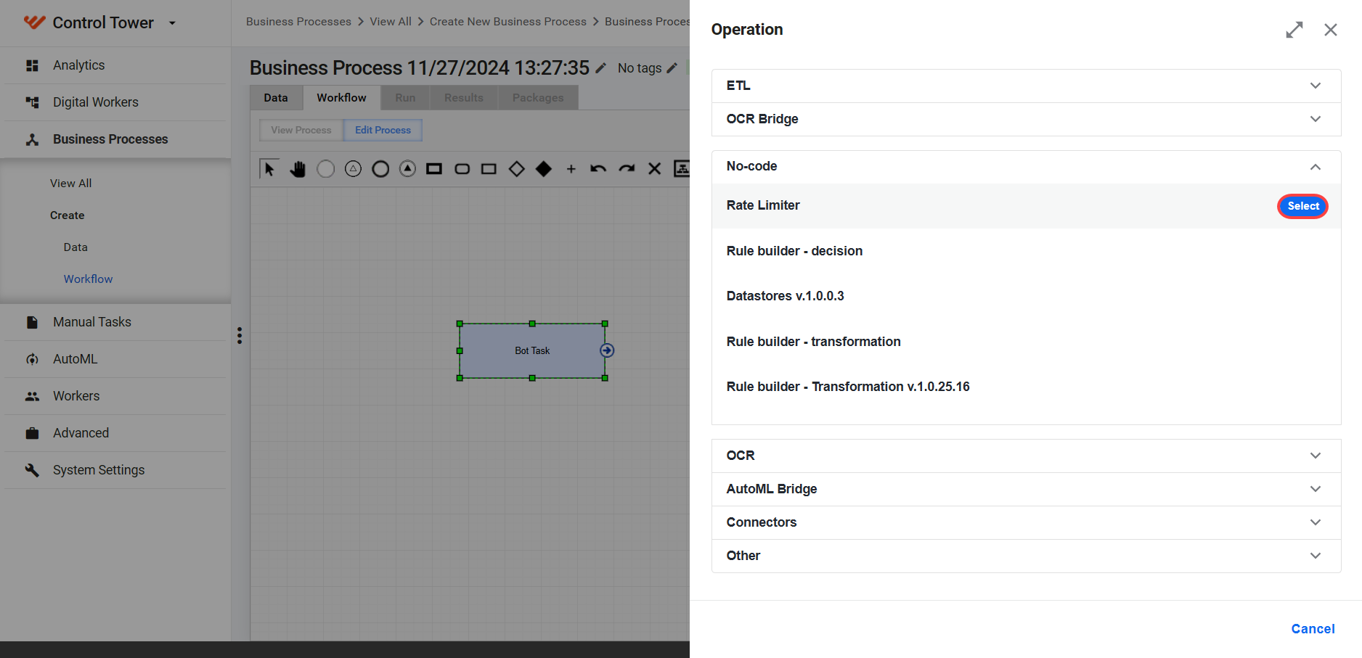Go to Business Processes breadcrumb

pos(298,22)
